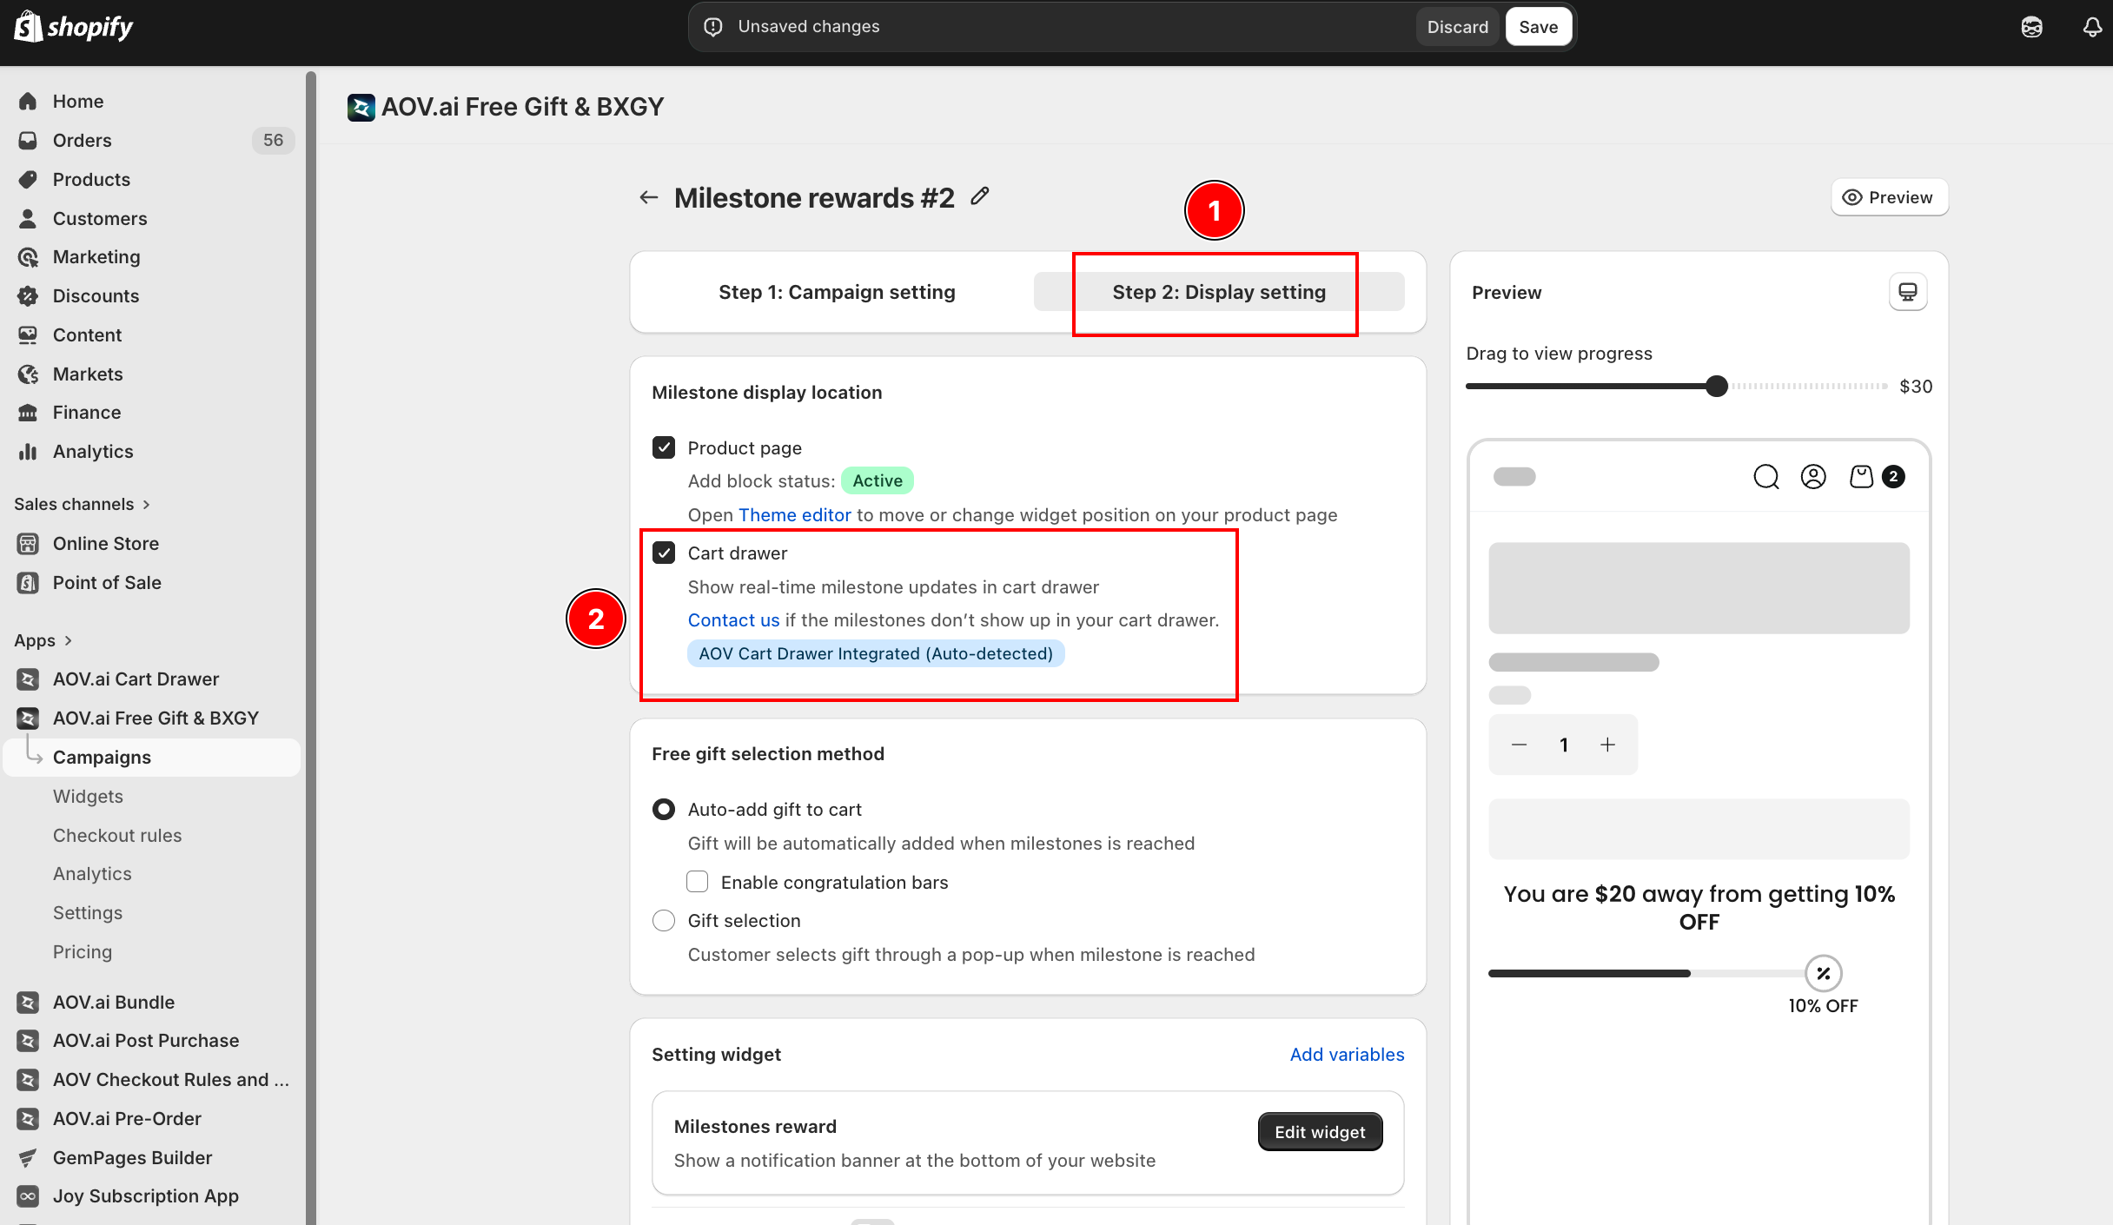Screen dimensions: 2113x1225
Task: Click the Contact us link
Action: coord(734,620)
